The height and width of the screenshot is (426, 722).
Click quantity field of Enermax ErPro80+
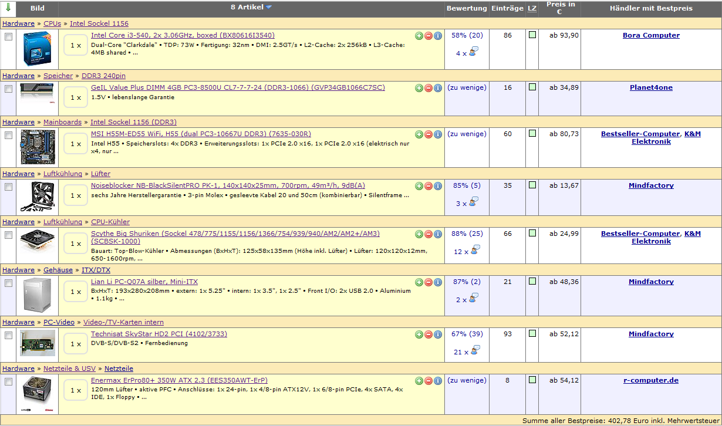pyautogui.click(x=75, y=390)
